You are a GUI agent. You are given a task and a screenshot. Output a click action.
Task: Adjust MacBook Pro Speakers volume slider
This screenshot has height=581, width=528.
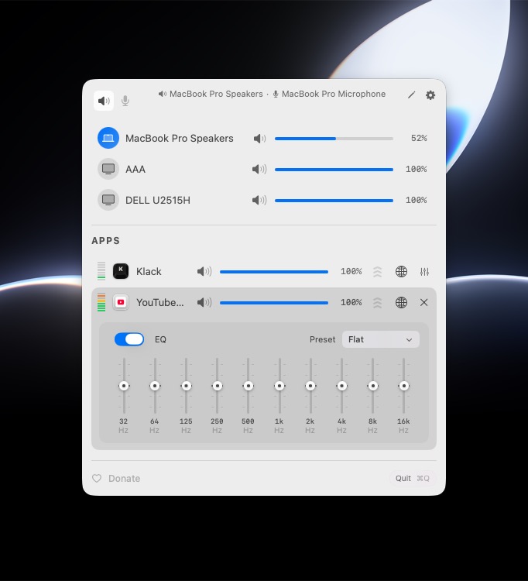[334, 139]
